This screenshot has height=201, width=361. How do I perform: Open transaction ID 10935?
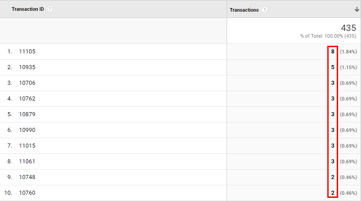[27, 67]
